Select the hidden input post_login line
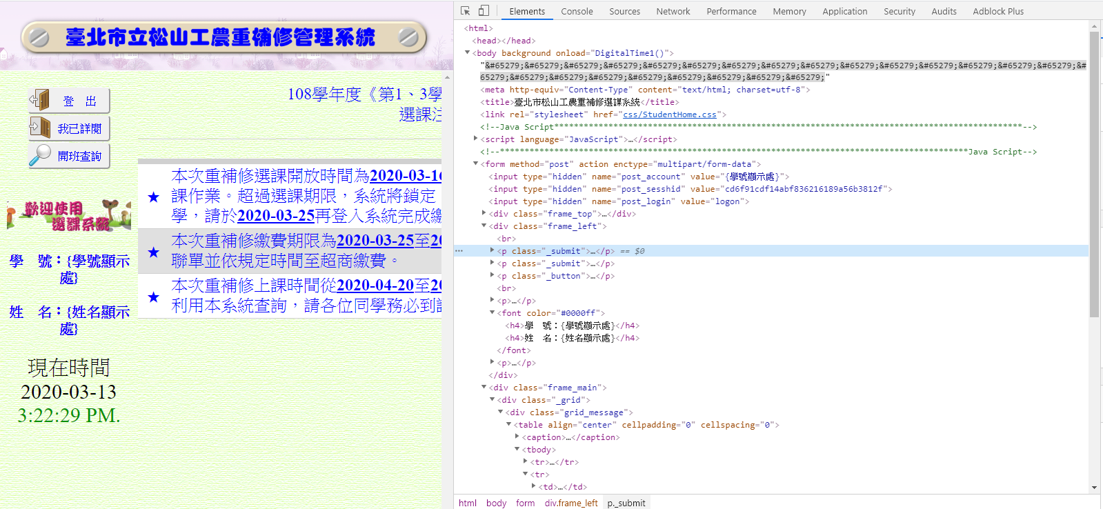Viewport: 1103px width, 509px height. [619, 201]
